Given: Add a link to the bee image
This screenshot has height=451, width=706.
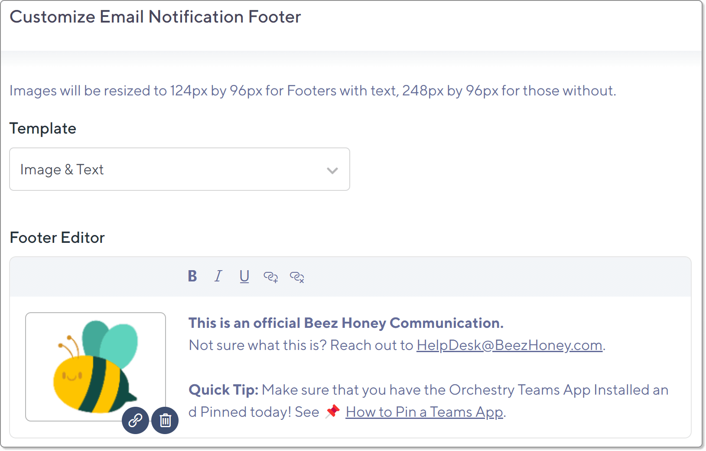Looking at the screenshot, I should coord(135,420).
